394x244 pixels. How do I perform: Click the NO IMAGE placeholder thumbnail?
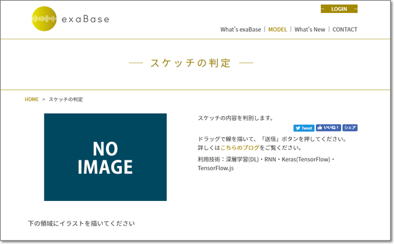(x=105, y=157)
